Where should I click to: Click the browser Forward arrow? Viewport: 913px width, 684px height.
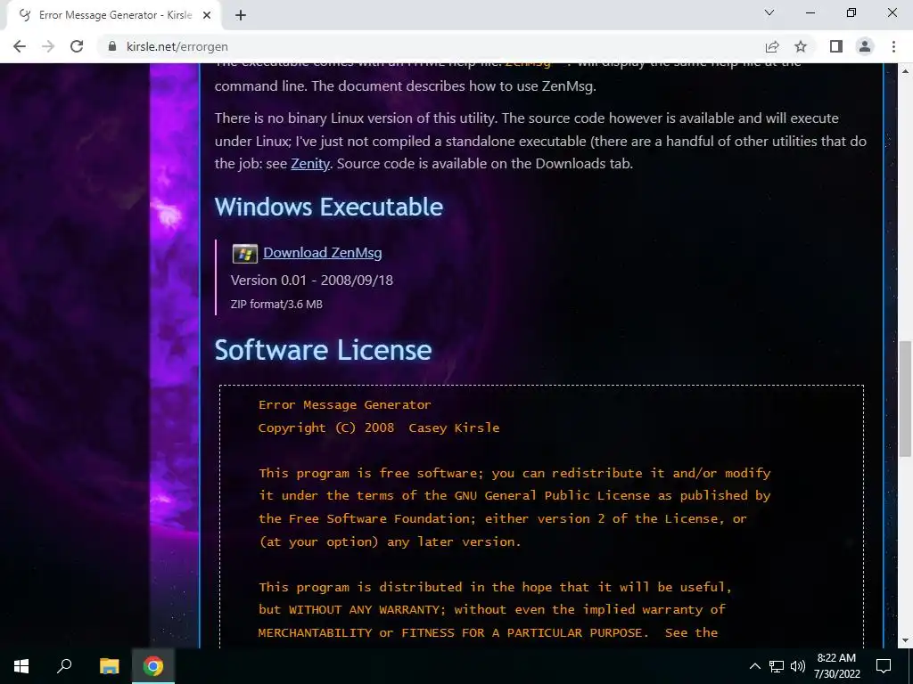[x=48, y=46]
